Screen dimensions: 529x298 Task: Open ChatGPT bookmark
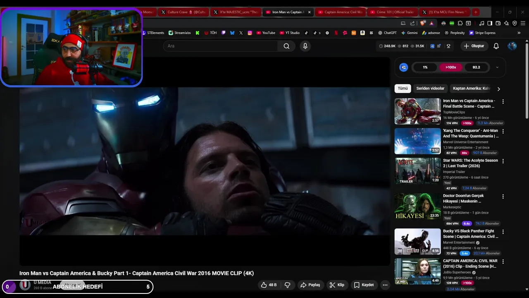coord(387,33)
